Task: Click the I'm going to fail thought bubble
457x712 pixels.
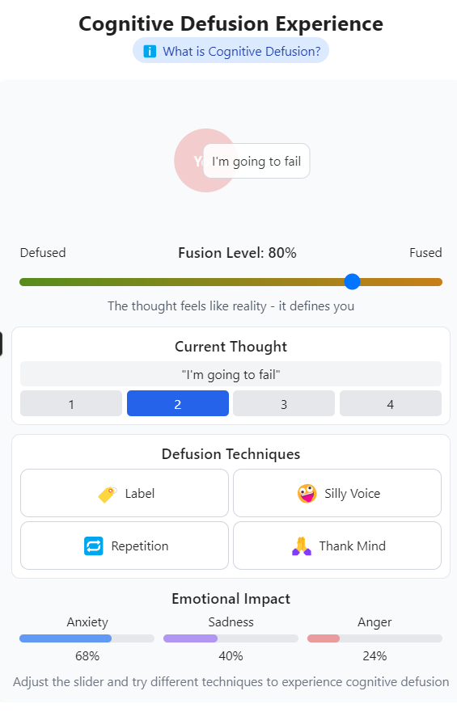Action: [x=256, y=161]
